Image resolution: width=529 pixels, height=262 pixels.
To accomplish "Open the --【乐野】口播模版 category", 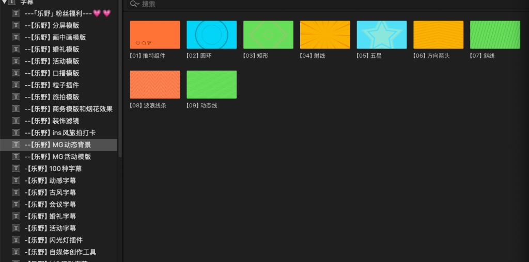I will tap(59, 73).
